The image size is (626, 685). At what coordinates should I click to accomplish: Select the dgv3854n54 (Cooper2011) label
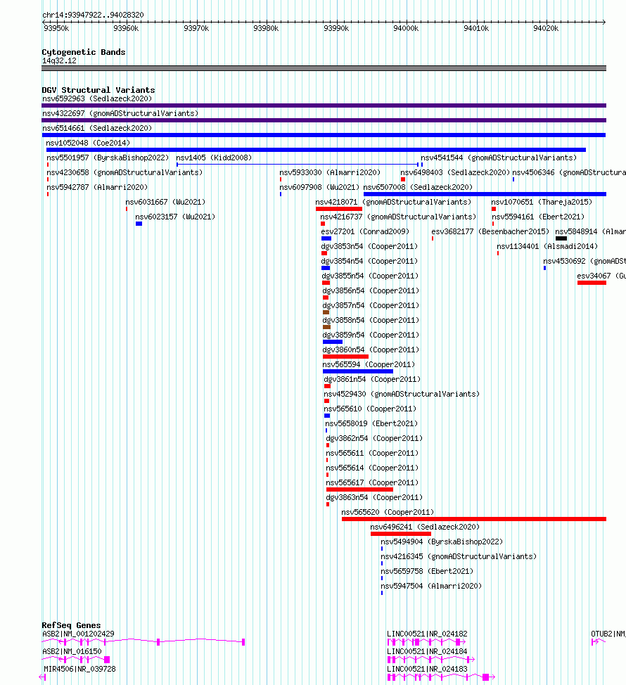[x=369, y=261]
